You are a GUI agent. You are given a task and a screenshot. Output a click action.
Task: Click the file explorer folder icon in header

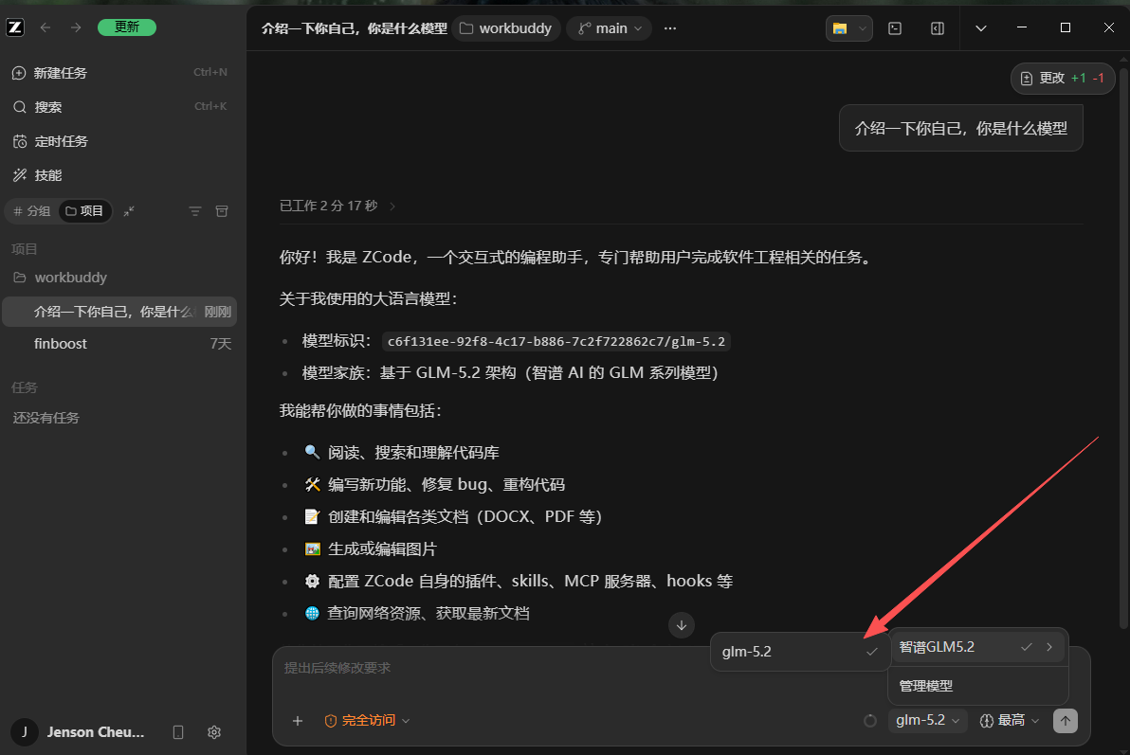[840, 28]
